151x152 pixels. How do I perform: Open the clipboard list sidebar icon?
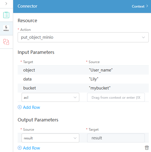pos(6,15)
